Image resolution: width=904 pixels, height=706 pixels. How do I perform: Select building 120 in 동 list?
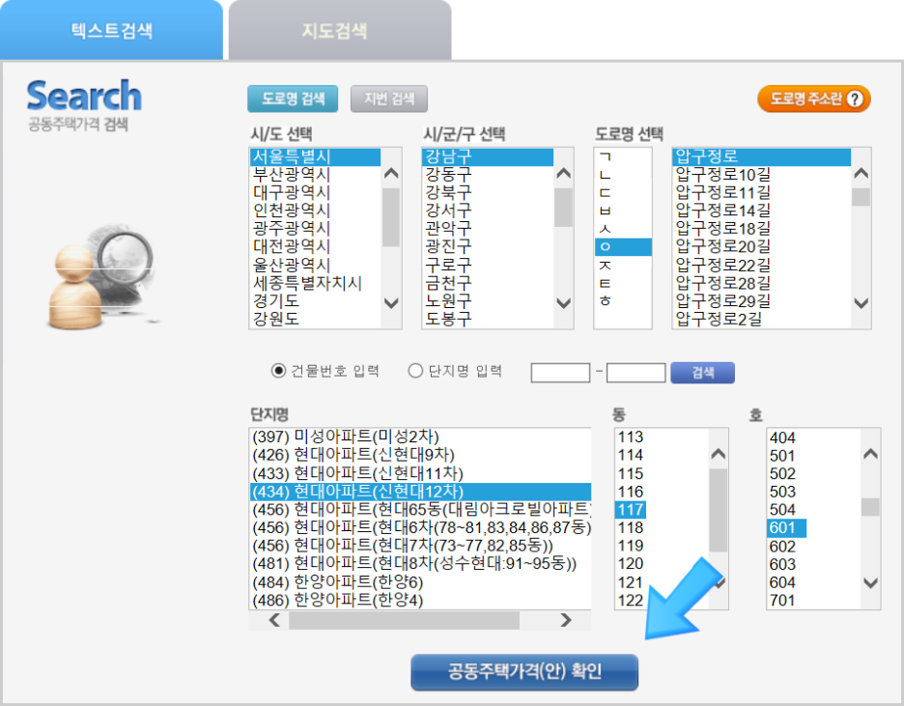point(631,564)
